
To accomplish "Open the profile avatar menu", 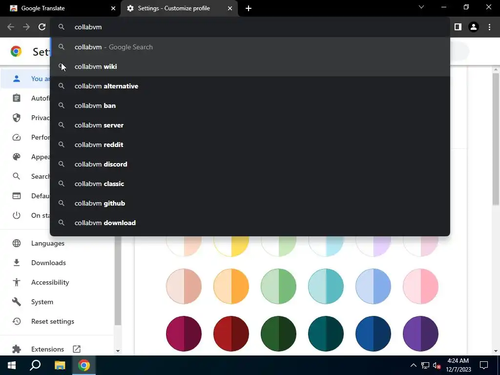I will 474,27.
